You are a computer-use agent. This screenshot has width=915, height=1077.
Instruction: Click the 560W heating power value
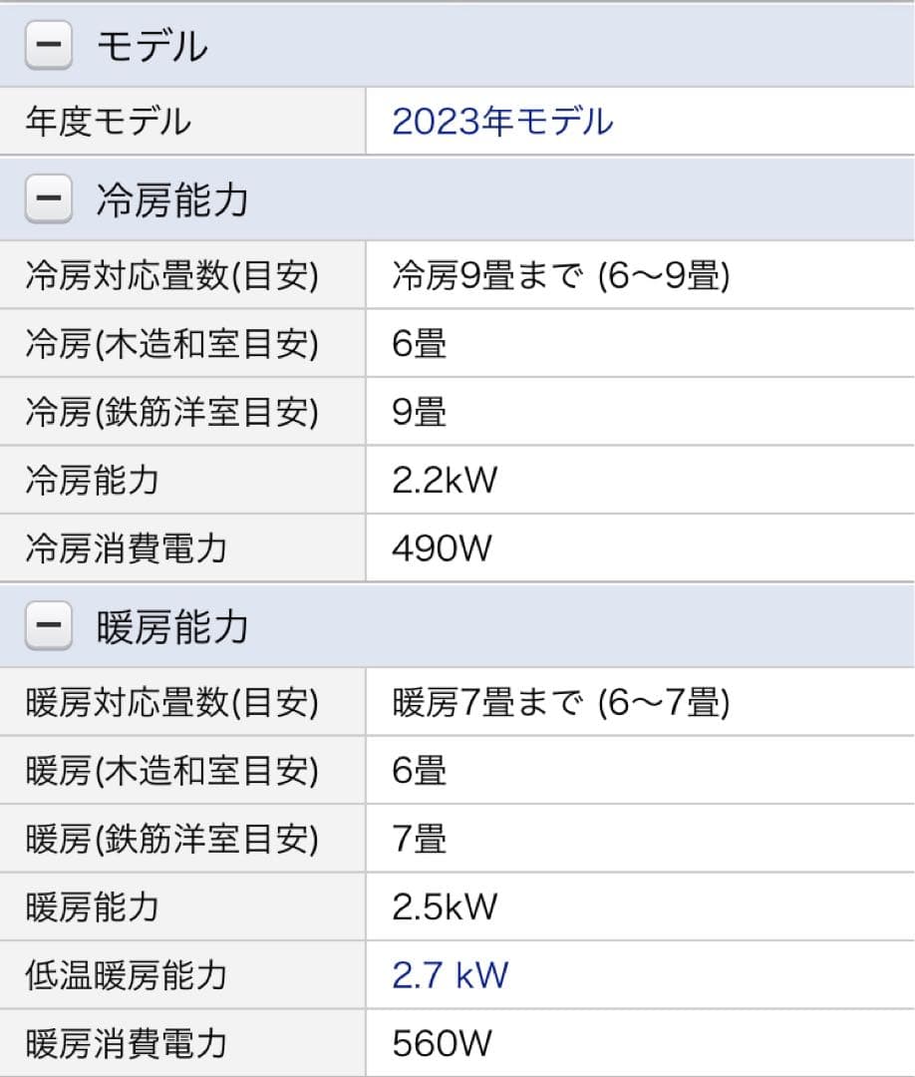tap(442, 1043)
